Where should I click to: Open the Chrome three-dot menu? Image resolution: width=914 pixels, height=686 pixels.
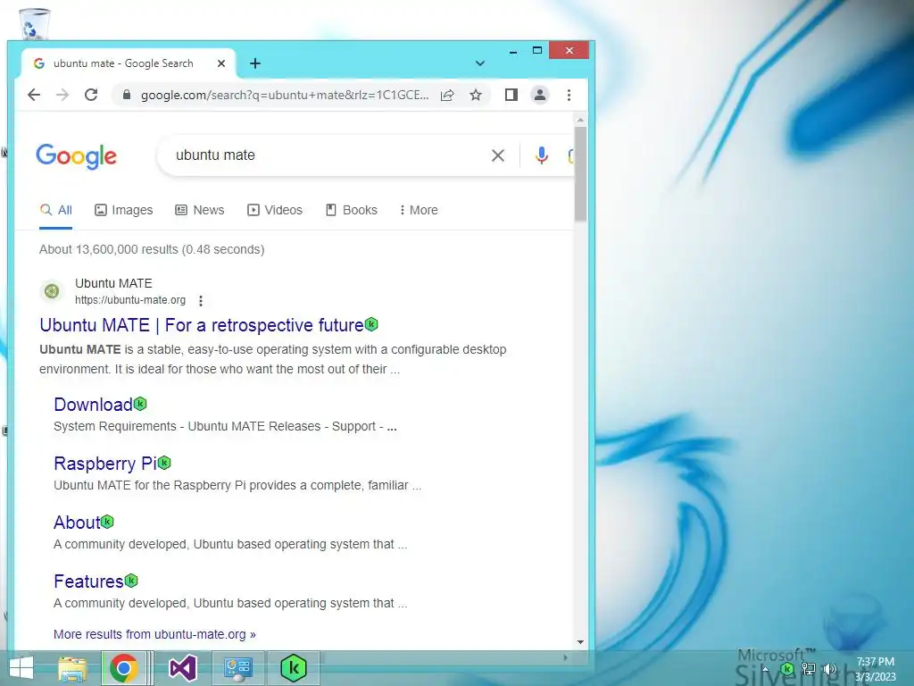point(569,95)
